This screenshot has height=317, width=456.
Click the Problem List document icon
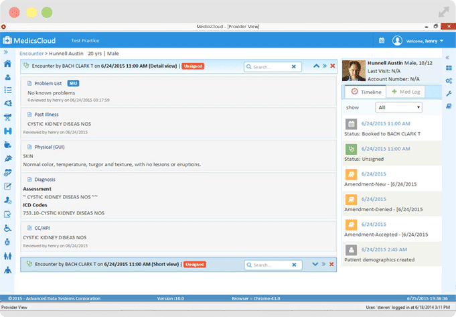(x=29, y=84)
